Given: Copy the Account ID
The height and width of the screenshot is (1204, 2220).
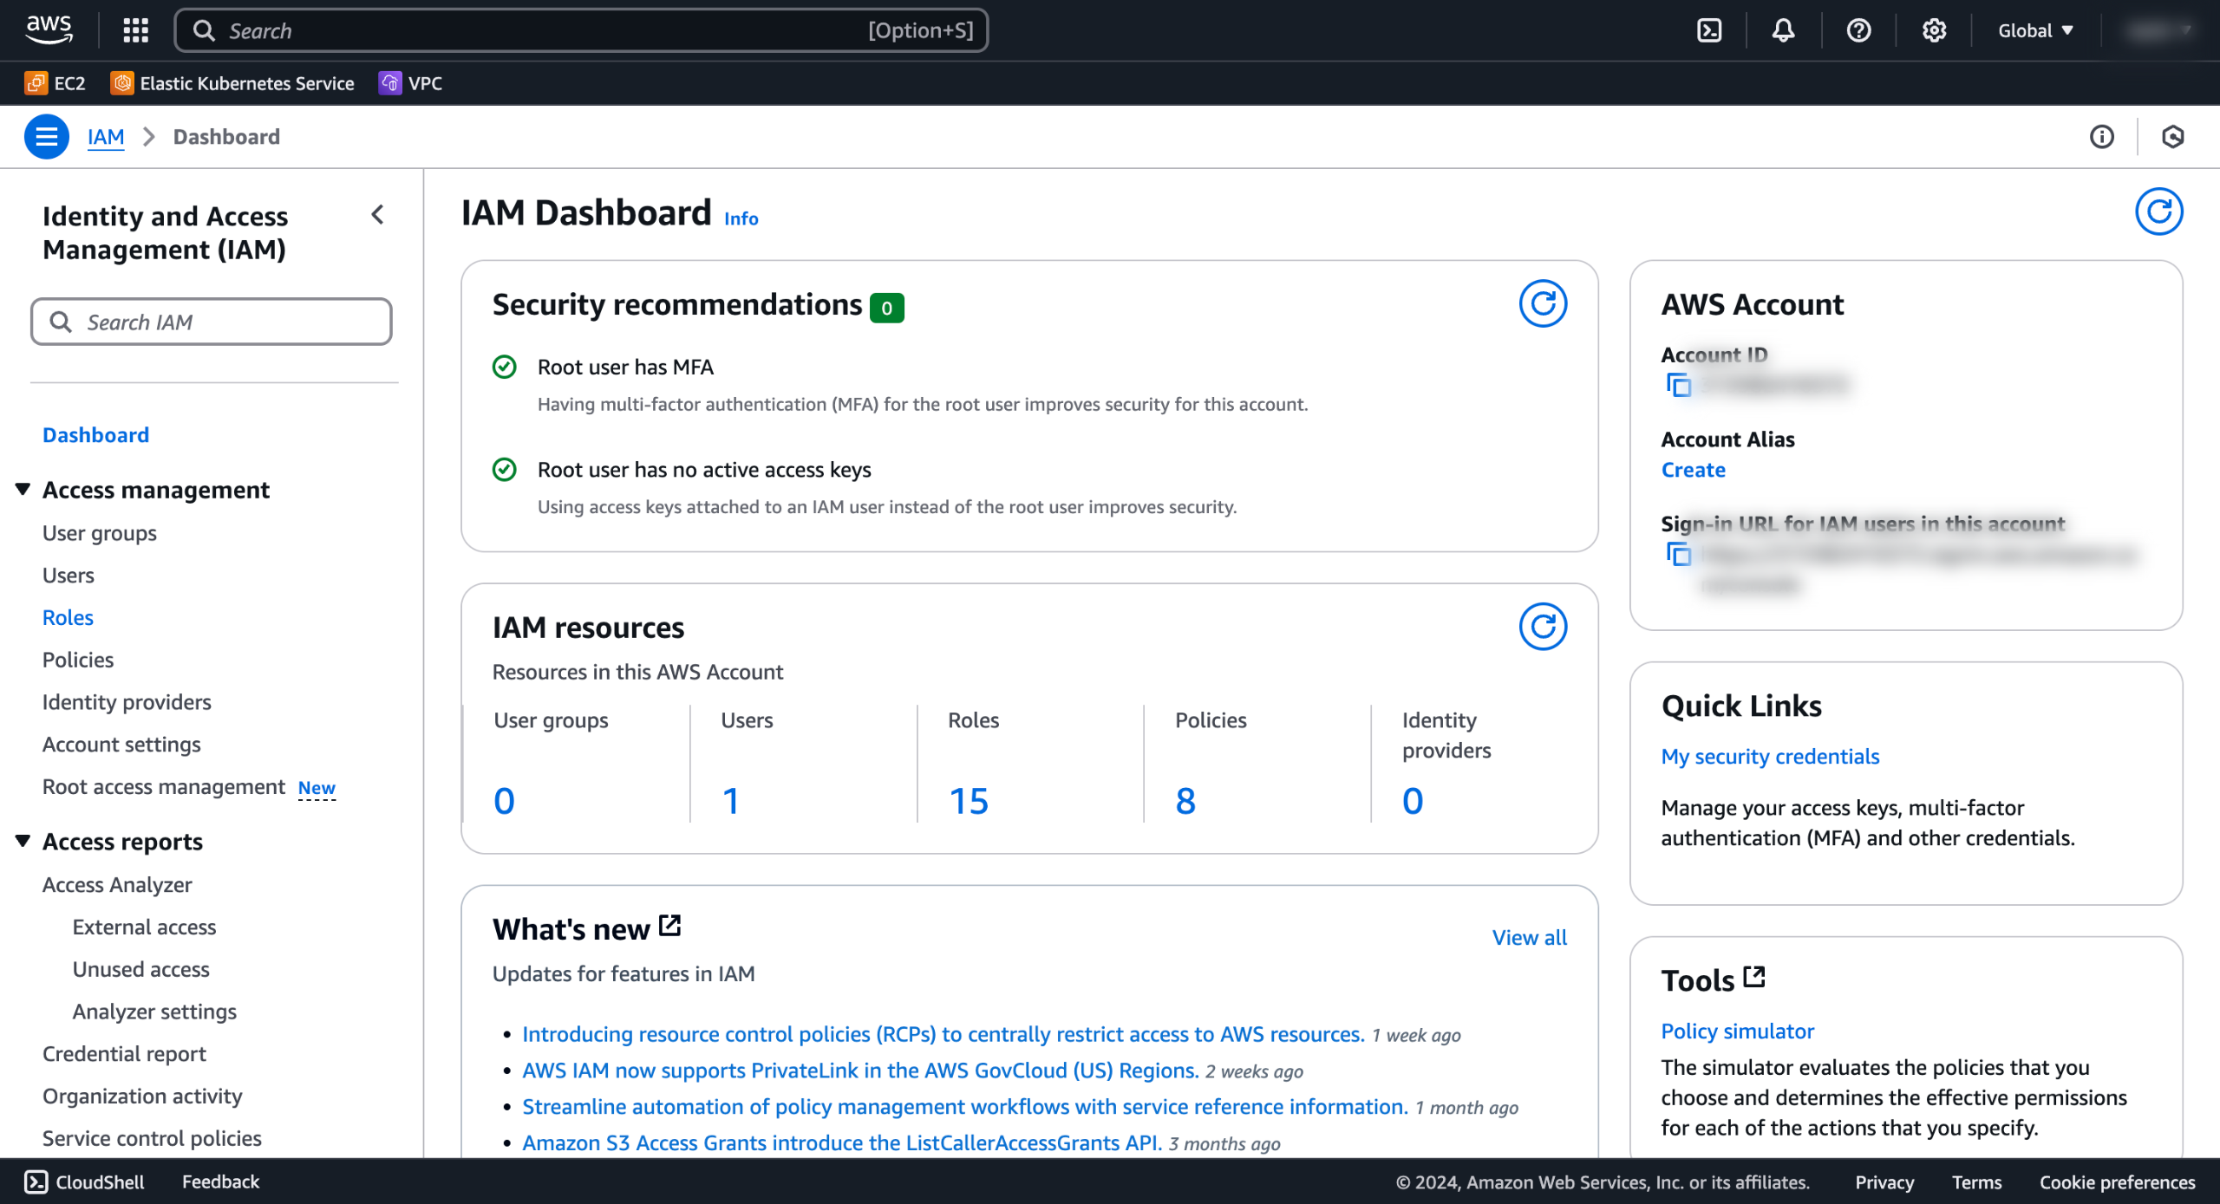Looking at the screenshot, I should coord(1679,385).
